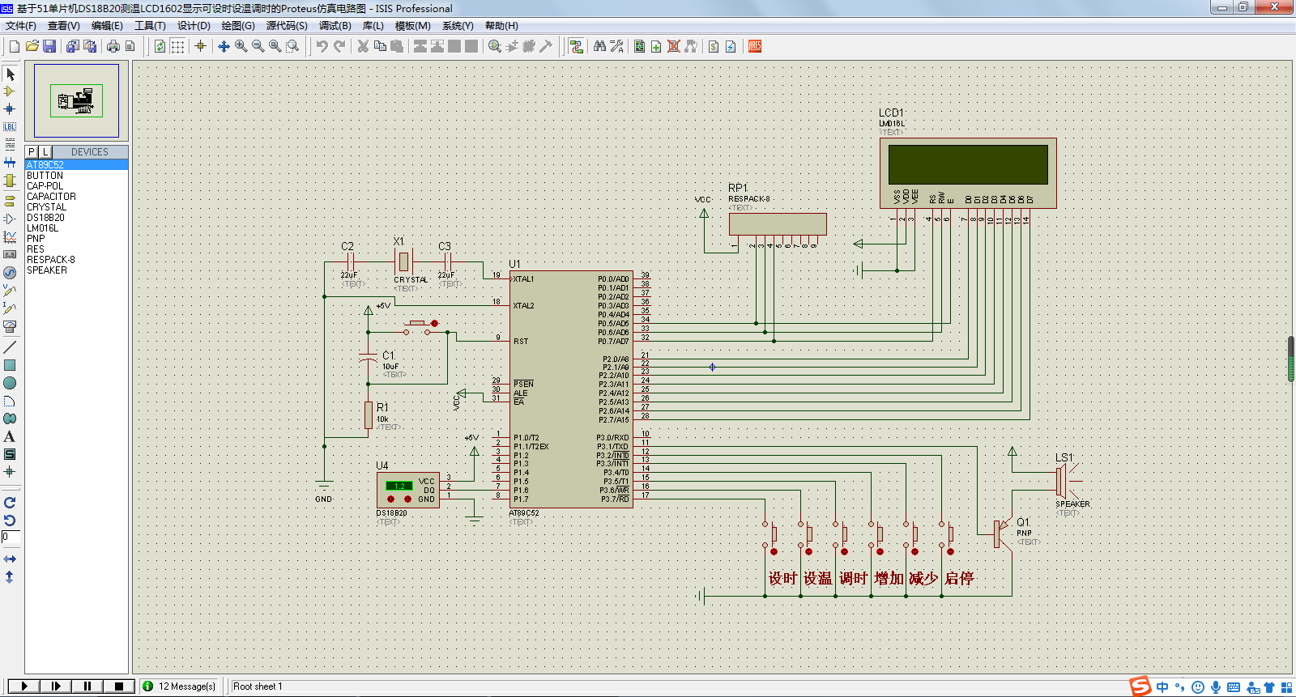Switch to Component mode

pyautogui.click(x=10, y=91)
